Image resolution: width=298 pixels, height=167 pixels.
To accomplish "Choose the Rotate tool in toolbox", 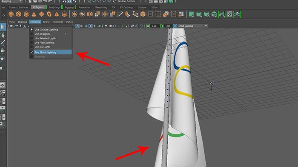I will pos(3,59).
